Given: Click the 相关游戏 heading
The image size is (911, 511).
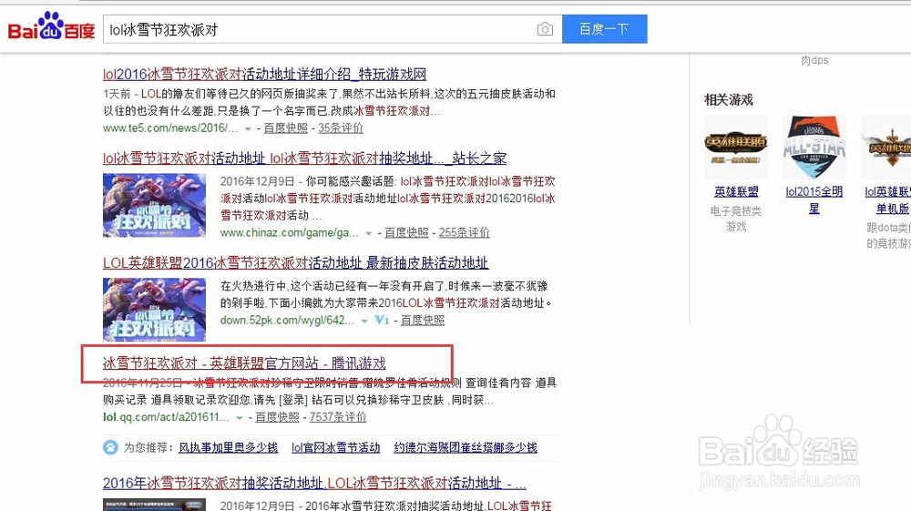Looking at the screenshot, I should coord(729,100).
